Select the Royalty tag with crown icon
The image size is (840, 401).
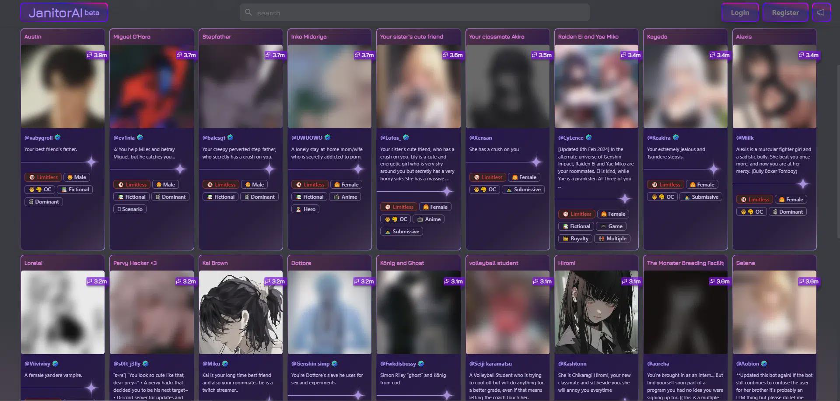pos(575,239)
